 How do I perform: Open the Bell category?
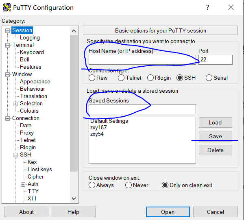coord(24,59)
